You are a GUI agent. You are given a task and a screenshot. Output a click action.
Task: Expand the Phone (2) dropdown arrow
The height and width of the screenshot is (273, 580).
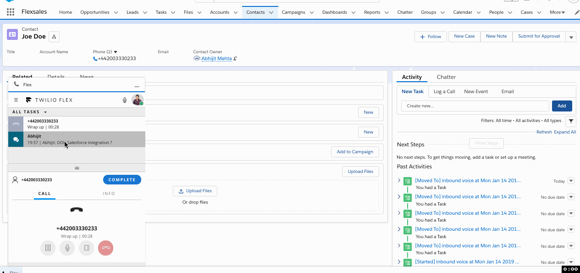coord(116,52)
